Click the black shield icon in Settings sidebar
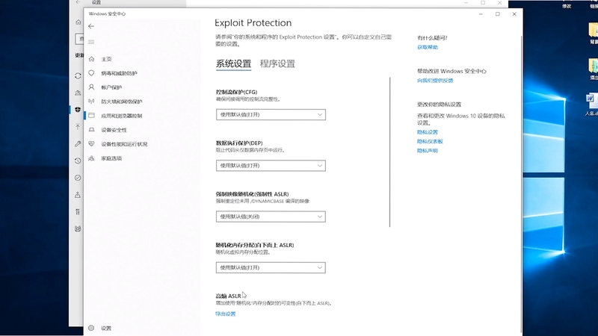The height and width of the screenshot is (336, 598). click(x=78, y=110)
